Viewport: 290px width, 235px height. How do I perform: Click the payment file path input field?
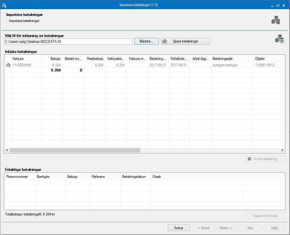pos(68,42)
